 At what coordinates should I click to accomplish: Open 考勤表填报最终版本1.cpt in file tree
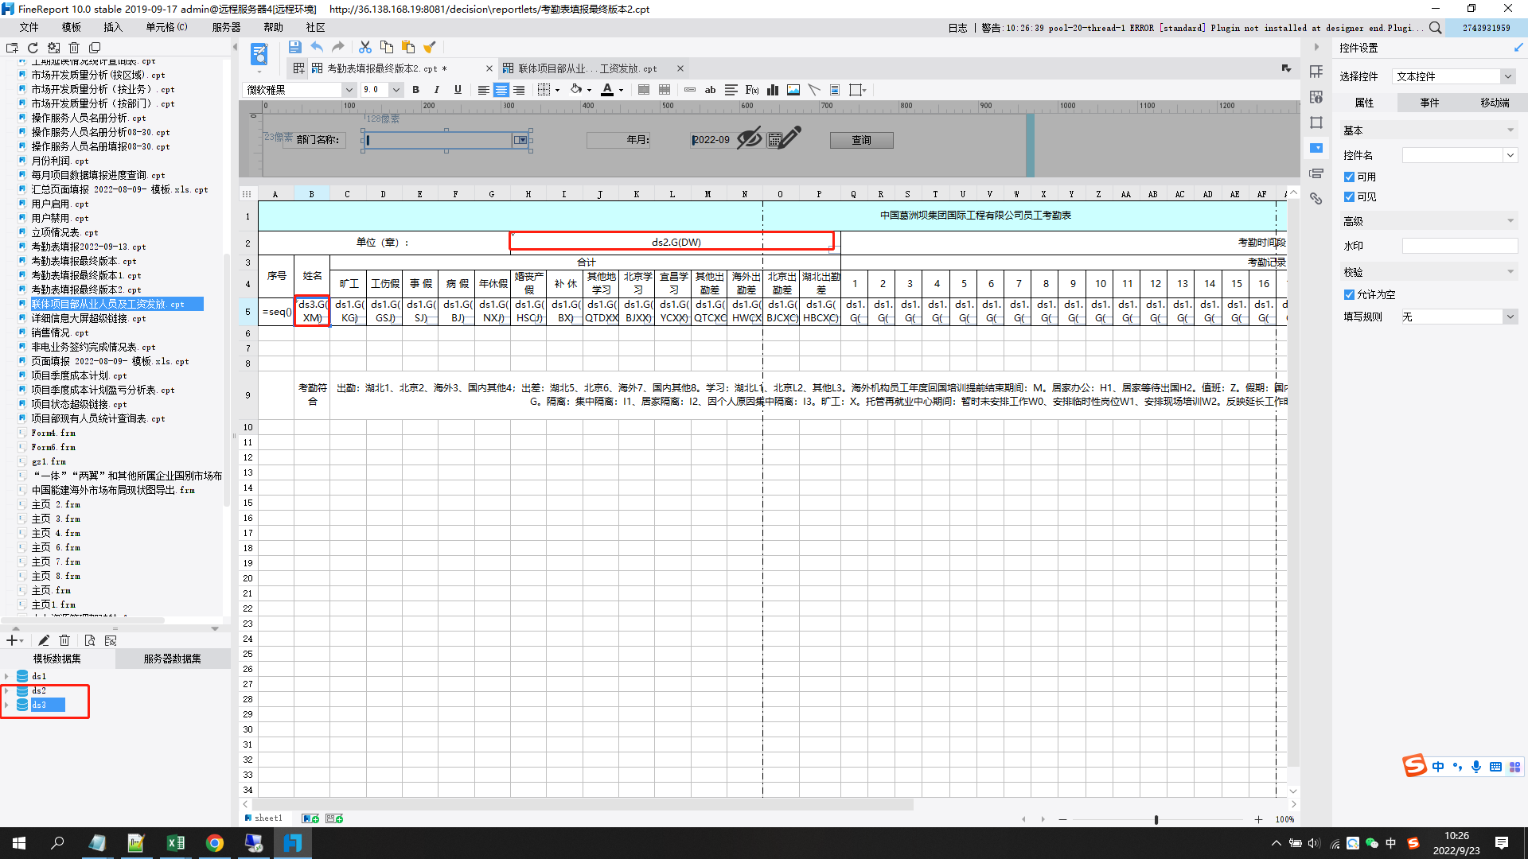(x=86, y=275)
